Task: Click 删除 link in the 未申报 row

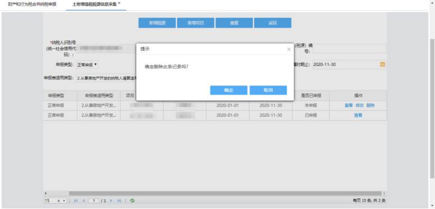Action: click(371, 105)
